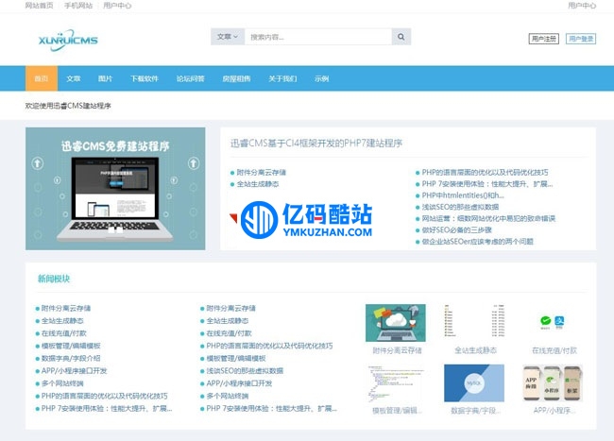This screenshot has height=441, width=614.
Task: Open 附件分离云存储 in the featured panel
Action: pos(261,173)
